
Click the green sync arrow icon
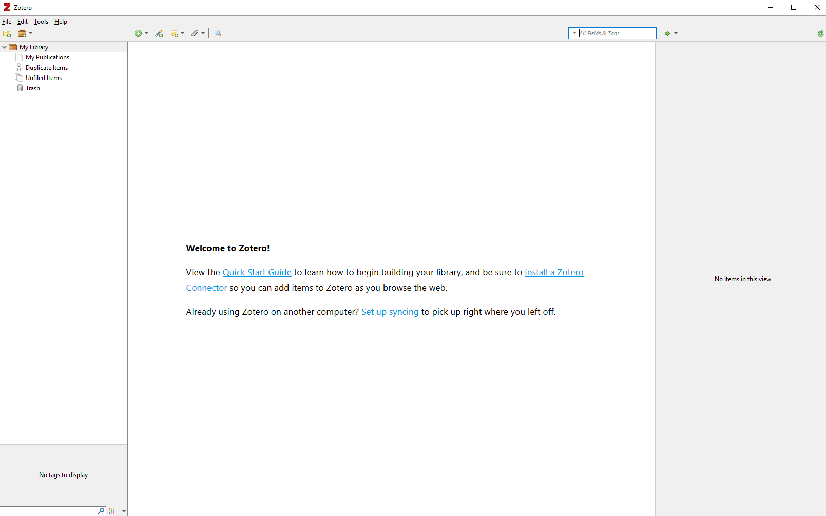tap(820, 34)
